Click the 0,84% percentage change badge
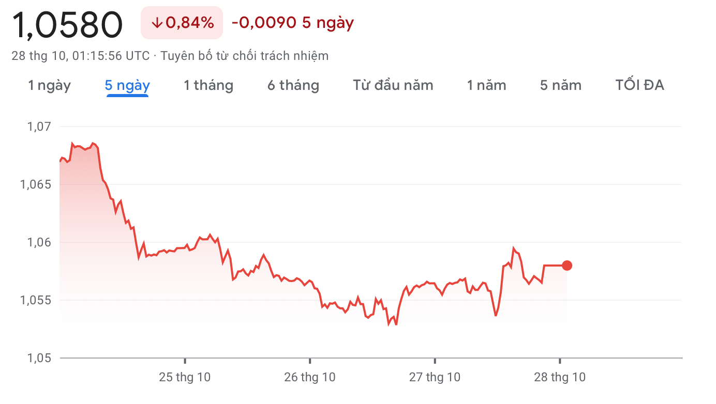This screenshot has width=716, height=404. point(181,23)
